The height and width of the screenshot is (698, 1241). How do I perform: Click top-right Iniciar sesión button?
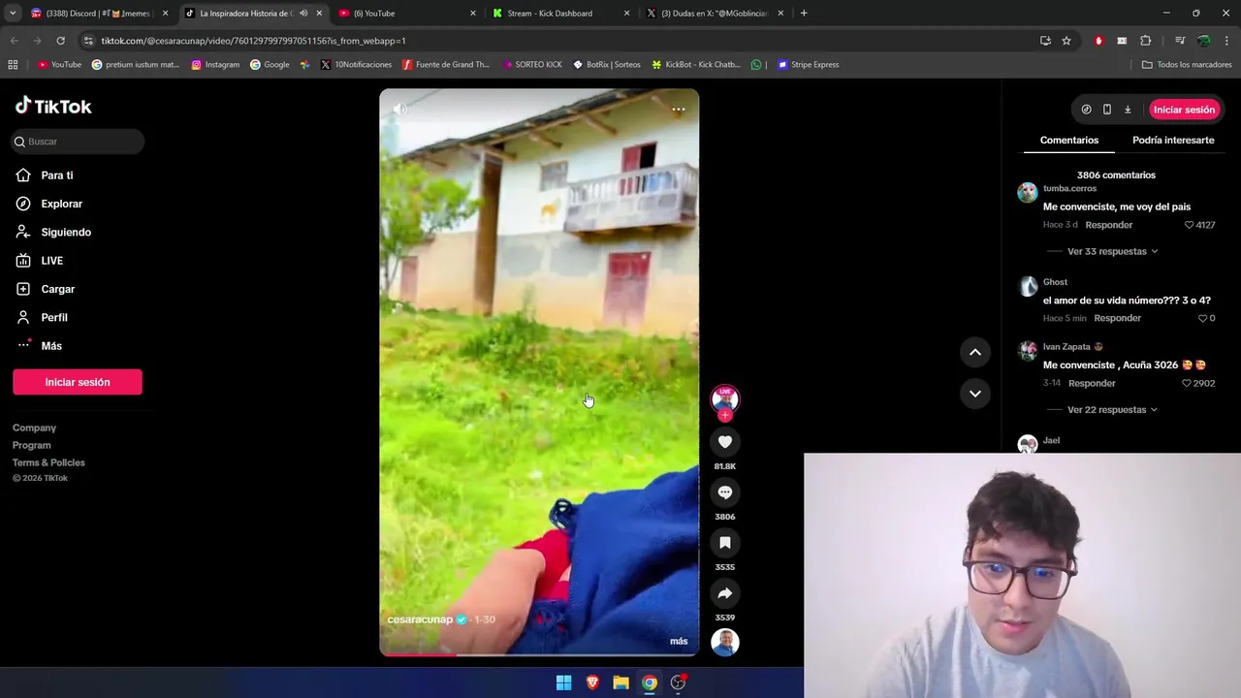(x=1184, y=110)
